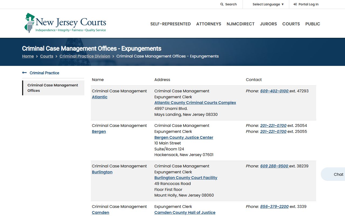Open Bergen County Justice Center link

184,137
